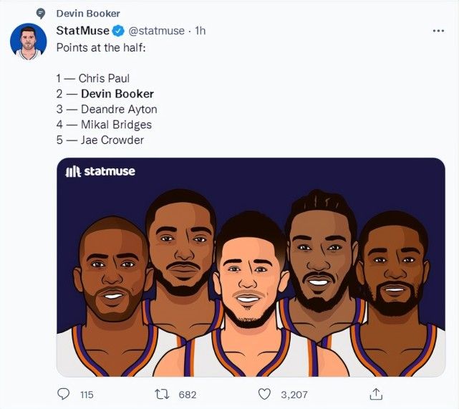
Task: Click the StatMuse display name
Action: (82, 31)
